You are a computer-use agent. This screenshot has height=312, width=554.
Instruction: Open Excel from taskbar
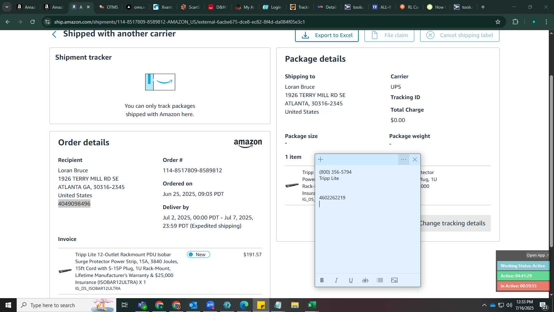point(312,305)
